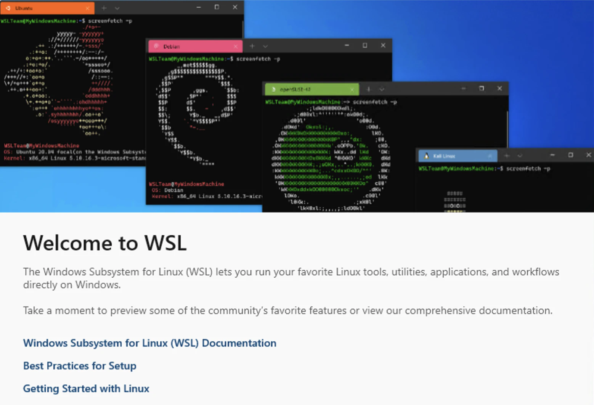Viewport: 594px width, 405px height.
Task: Open profile dropdown in Ubuntu window
Action: [117, 8]
